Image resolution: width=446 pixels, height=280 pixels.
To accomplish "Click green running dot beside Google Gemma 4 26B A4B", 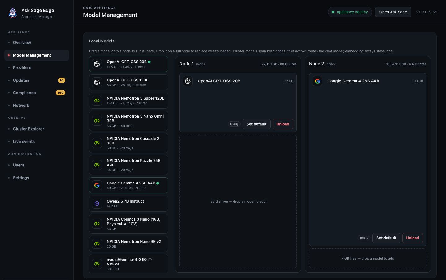I will tap(158, 183).
